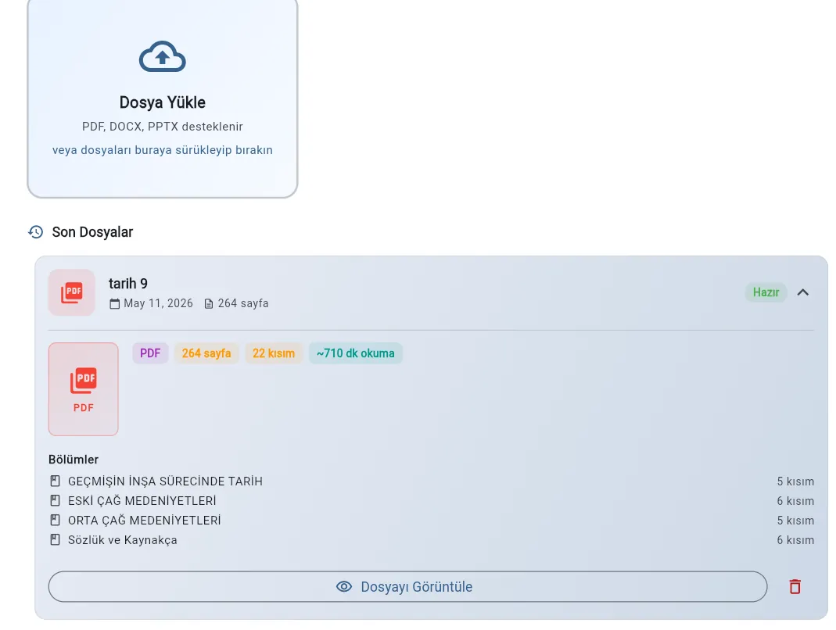Image resolution: width=836 pixels, height=630 pixels.
Task: Select the ESKİ ÇAĞ MEDENİYETLERİ section
Action: coord(431,501)
